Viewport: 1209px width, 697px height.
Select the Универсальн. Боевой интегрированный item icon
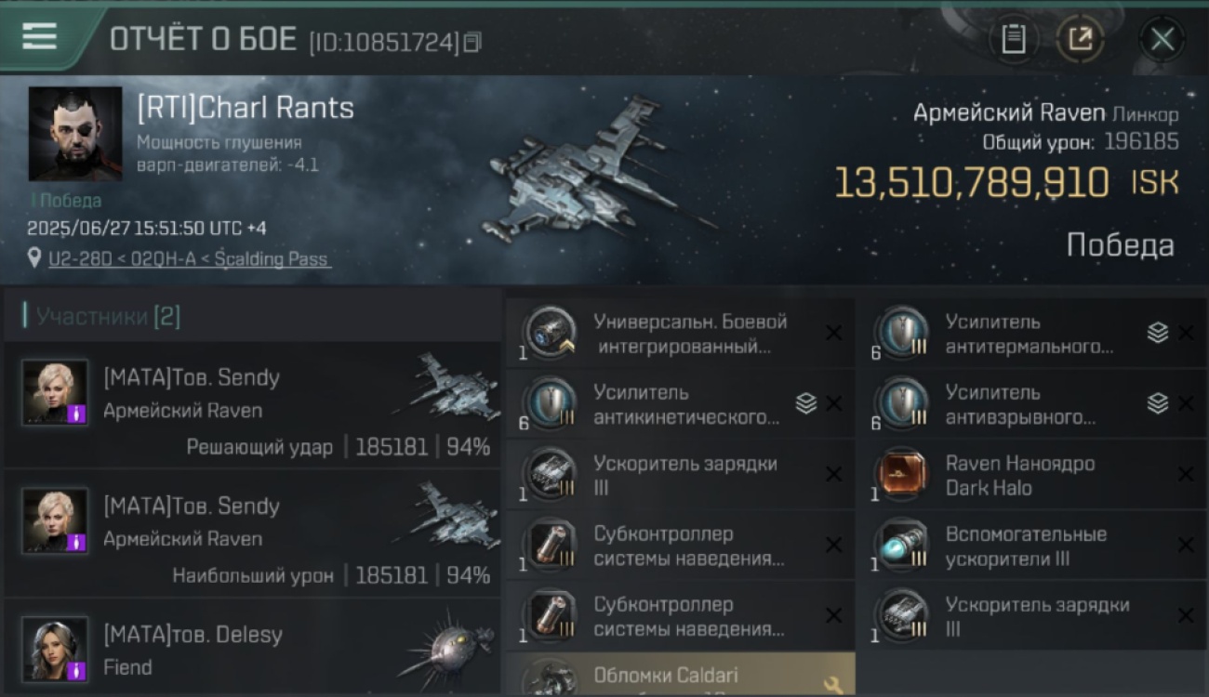550,334
